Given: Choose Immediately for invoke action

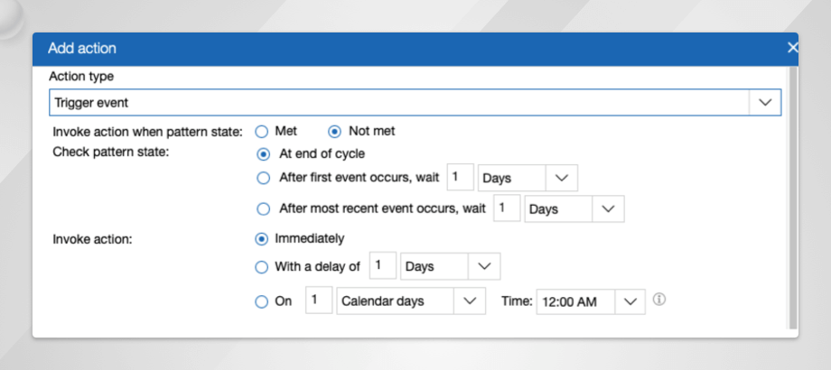Looking at the screenshot, I should click(x=262, y=238).
